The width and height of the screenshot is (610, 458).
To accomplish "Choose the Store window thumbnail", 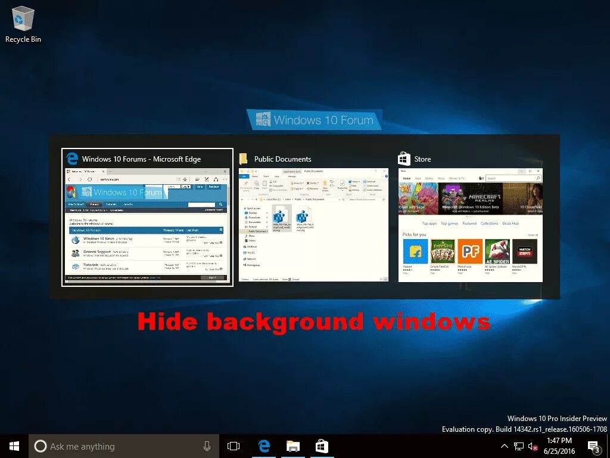I will [x=471, y=217].
